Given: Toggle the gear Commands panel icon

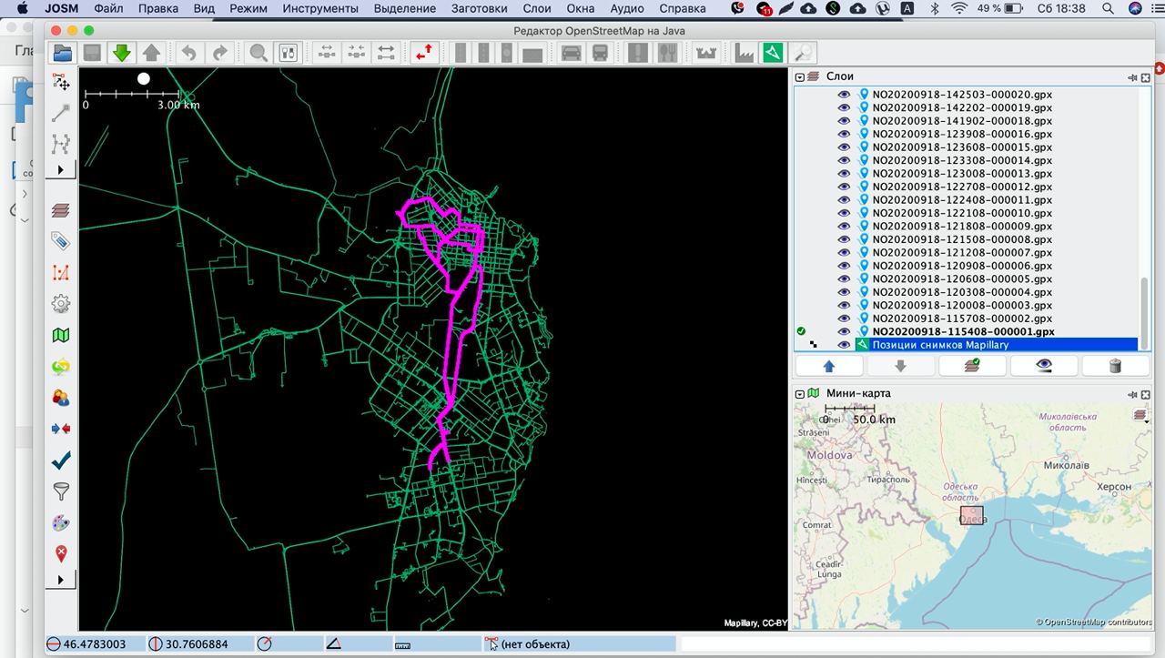Looking at the screenshot, I should [61, 304].
